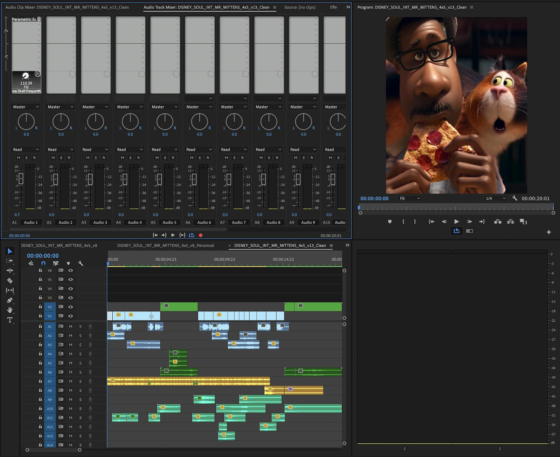Solo Audio 2 in the Track Mixer
Screen dimensions: 560x457
click(x=61, y=158)
